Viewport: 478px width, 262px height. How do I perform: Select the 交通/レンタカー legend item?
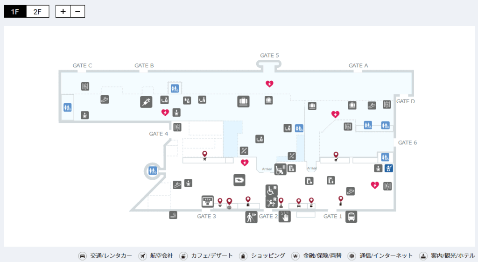click(x=105, y=256)
